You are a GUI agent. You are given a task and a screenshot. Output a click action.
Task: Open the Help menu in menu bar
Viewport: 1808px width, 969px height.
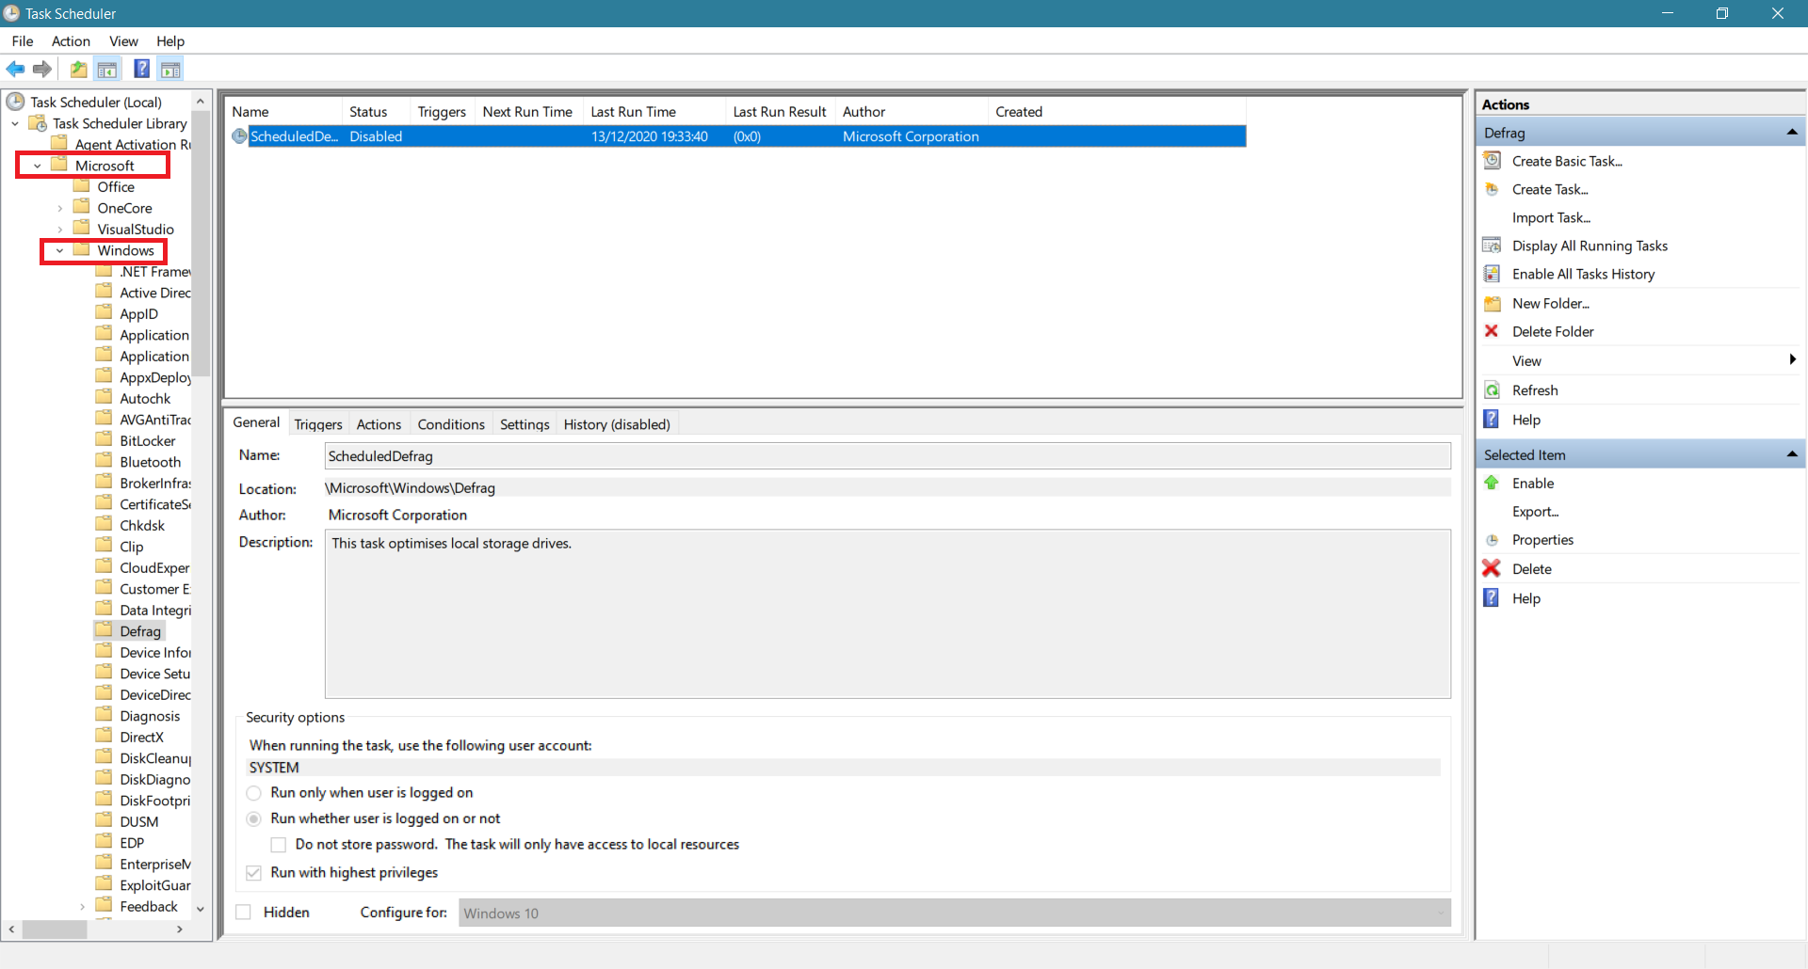coord(170,40)
